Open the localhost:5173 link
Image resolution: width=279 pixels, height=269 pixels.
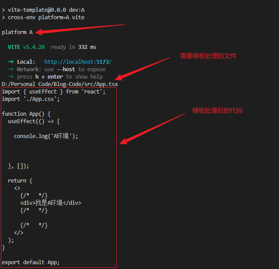(78, 62)
